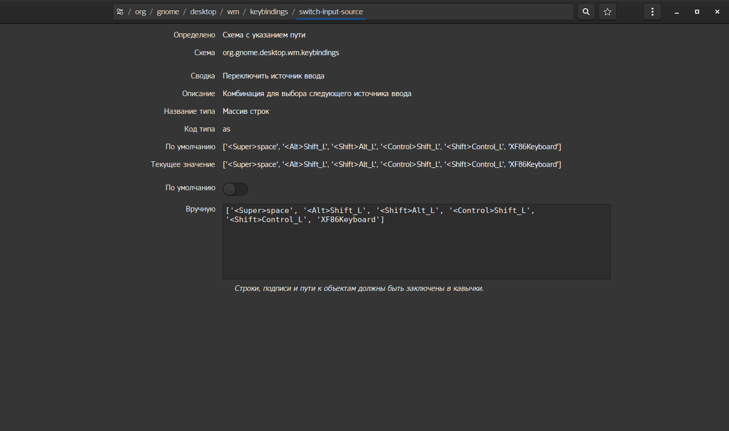Open the search button in the header

[586, 12]
